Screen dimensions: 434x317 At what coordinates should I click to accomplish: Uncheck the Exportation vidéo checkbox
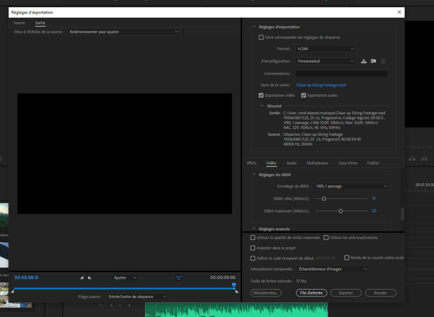coord(261,95)
